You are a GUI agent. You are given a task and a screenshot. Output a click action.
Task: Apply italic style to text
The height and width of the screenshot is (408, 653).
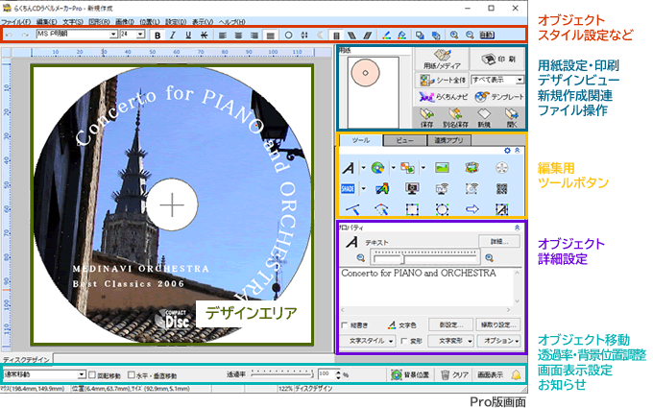[x=174, y=35]
